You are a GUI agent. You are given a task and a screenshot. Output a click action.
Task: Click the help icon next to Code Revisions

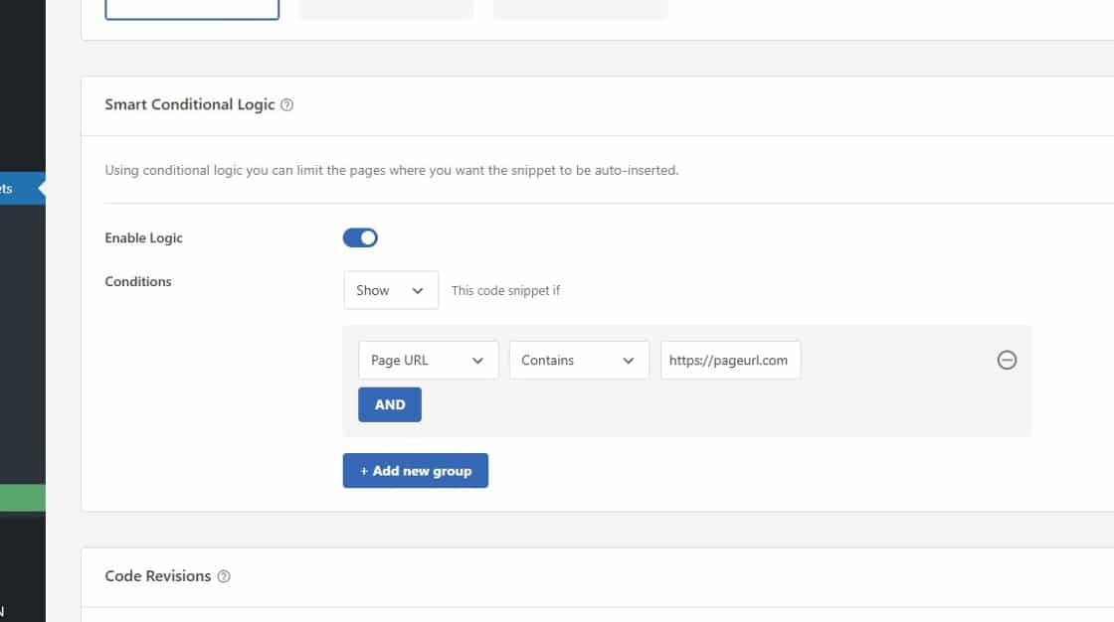[x=224, y=576]
